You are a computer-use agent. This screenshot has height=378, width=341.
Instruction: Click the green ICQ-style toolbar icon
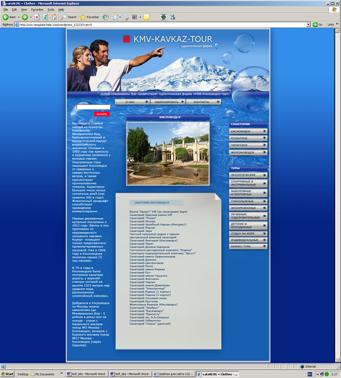coord(163,17)
